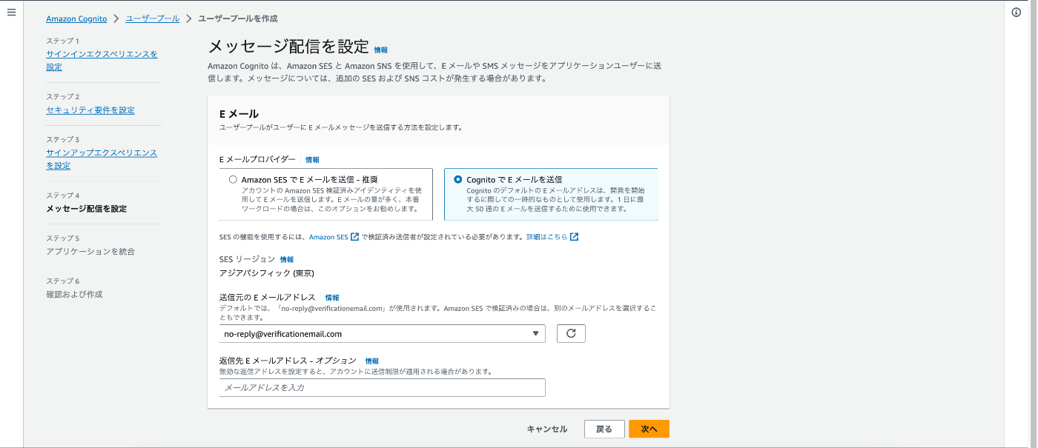1038x448 pixels.
Task: Click 情報 link beside 返信先 E メールアドレス
Action: tap(372, 361)
